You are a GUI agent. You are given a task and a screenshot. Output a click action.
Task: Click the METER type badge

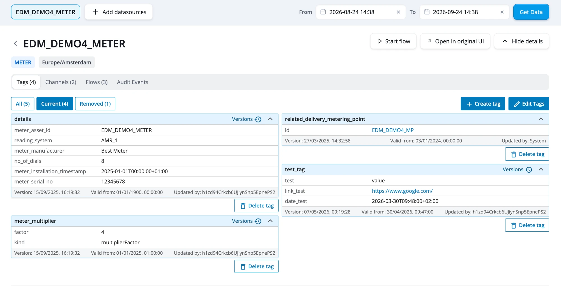tap(23, 62)
